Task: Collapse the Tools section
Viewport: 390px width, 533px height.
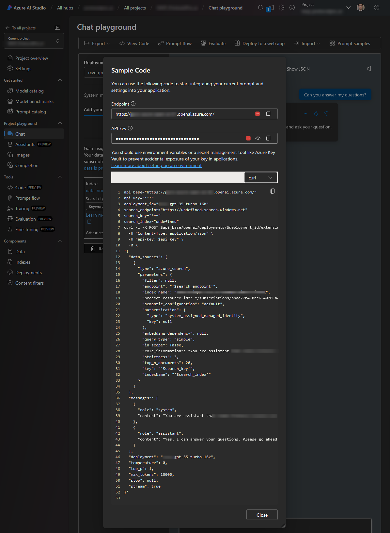Action: tap(60, 177)
